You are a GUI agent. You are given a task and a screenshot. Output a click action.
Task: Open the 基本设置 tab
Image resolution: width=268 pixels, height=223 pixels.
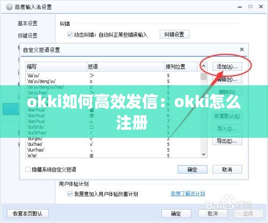27,23
